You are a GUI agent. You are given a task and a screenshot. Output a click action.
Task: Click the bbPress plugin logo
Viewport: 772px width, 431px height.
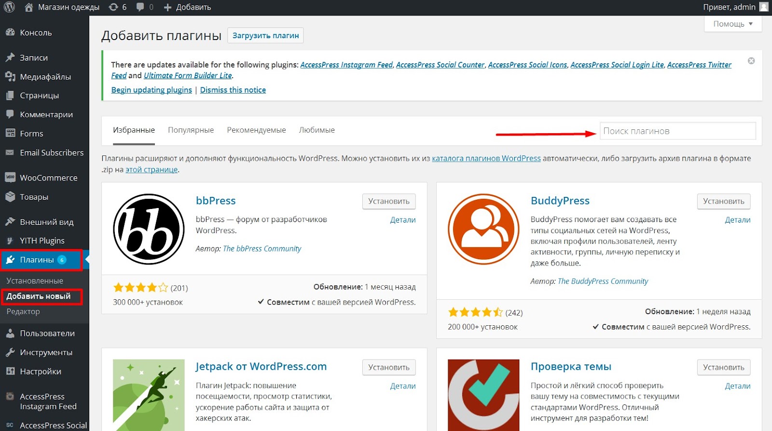coord(149,229)
